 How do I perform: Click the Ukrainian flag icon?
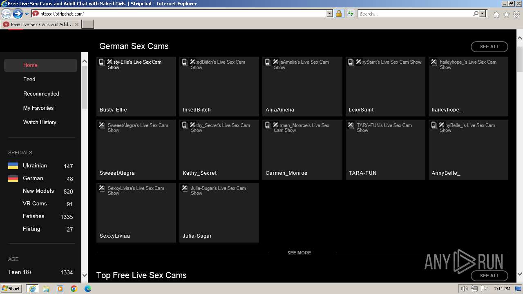13,166
